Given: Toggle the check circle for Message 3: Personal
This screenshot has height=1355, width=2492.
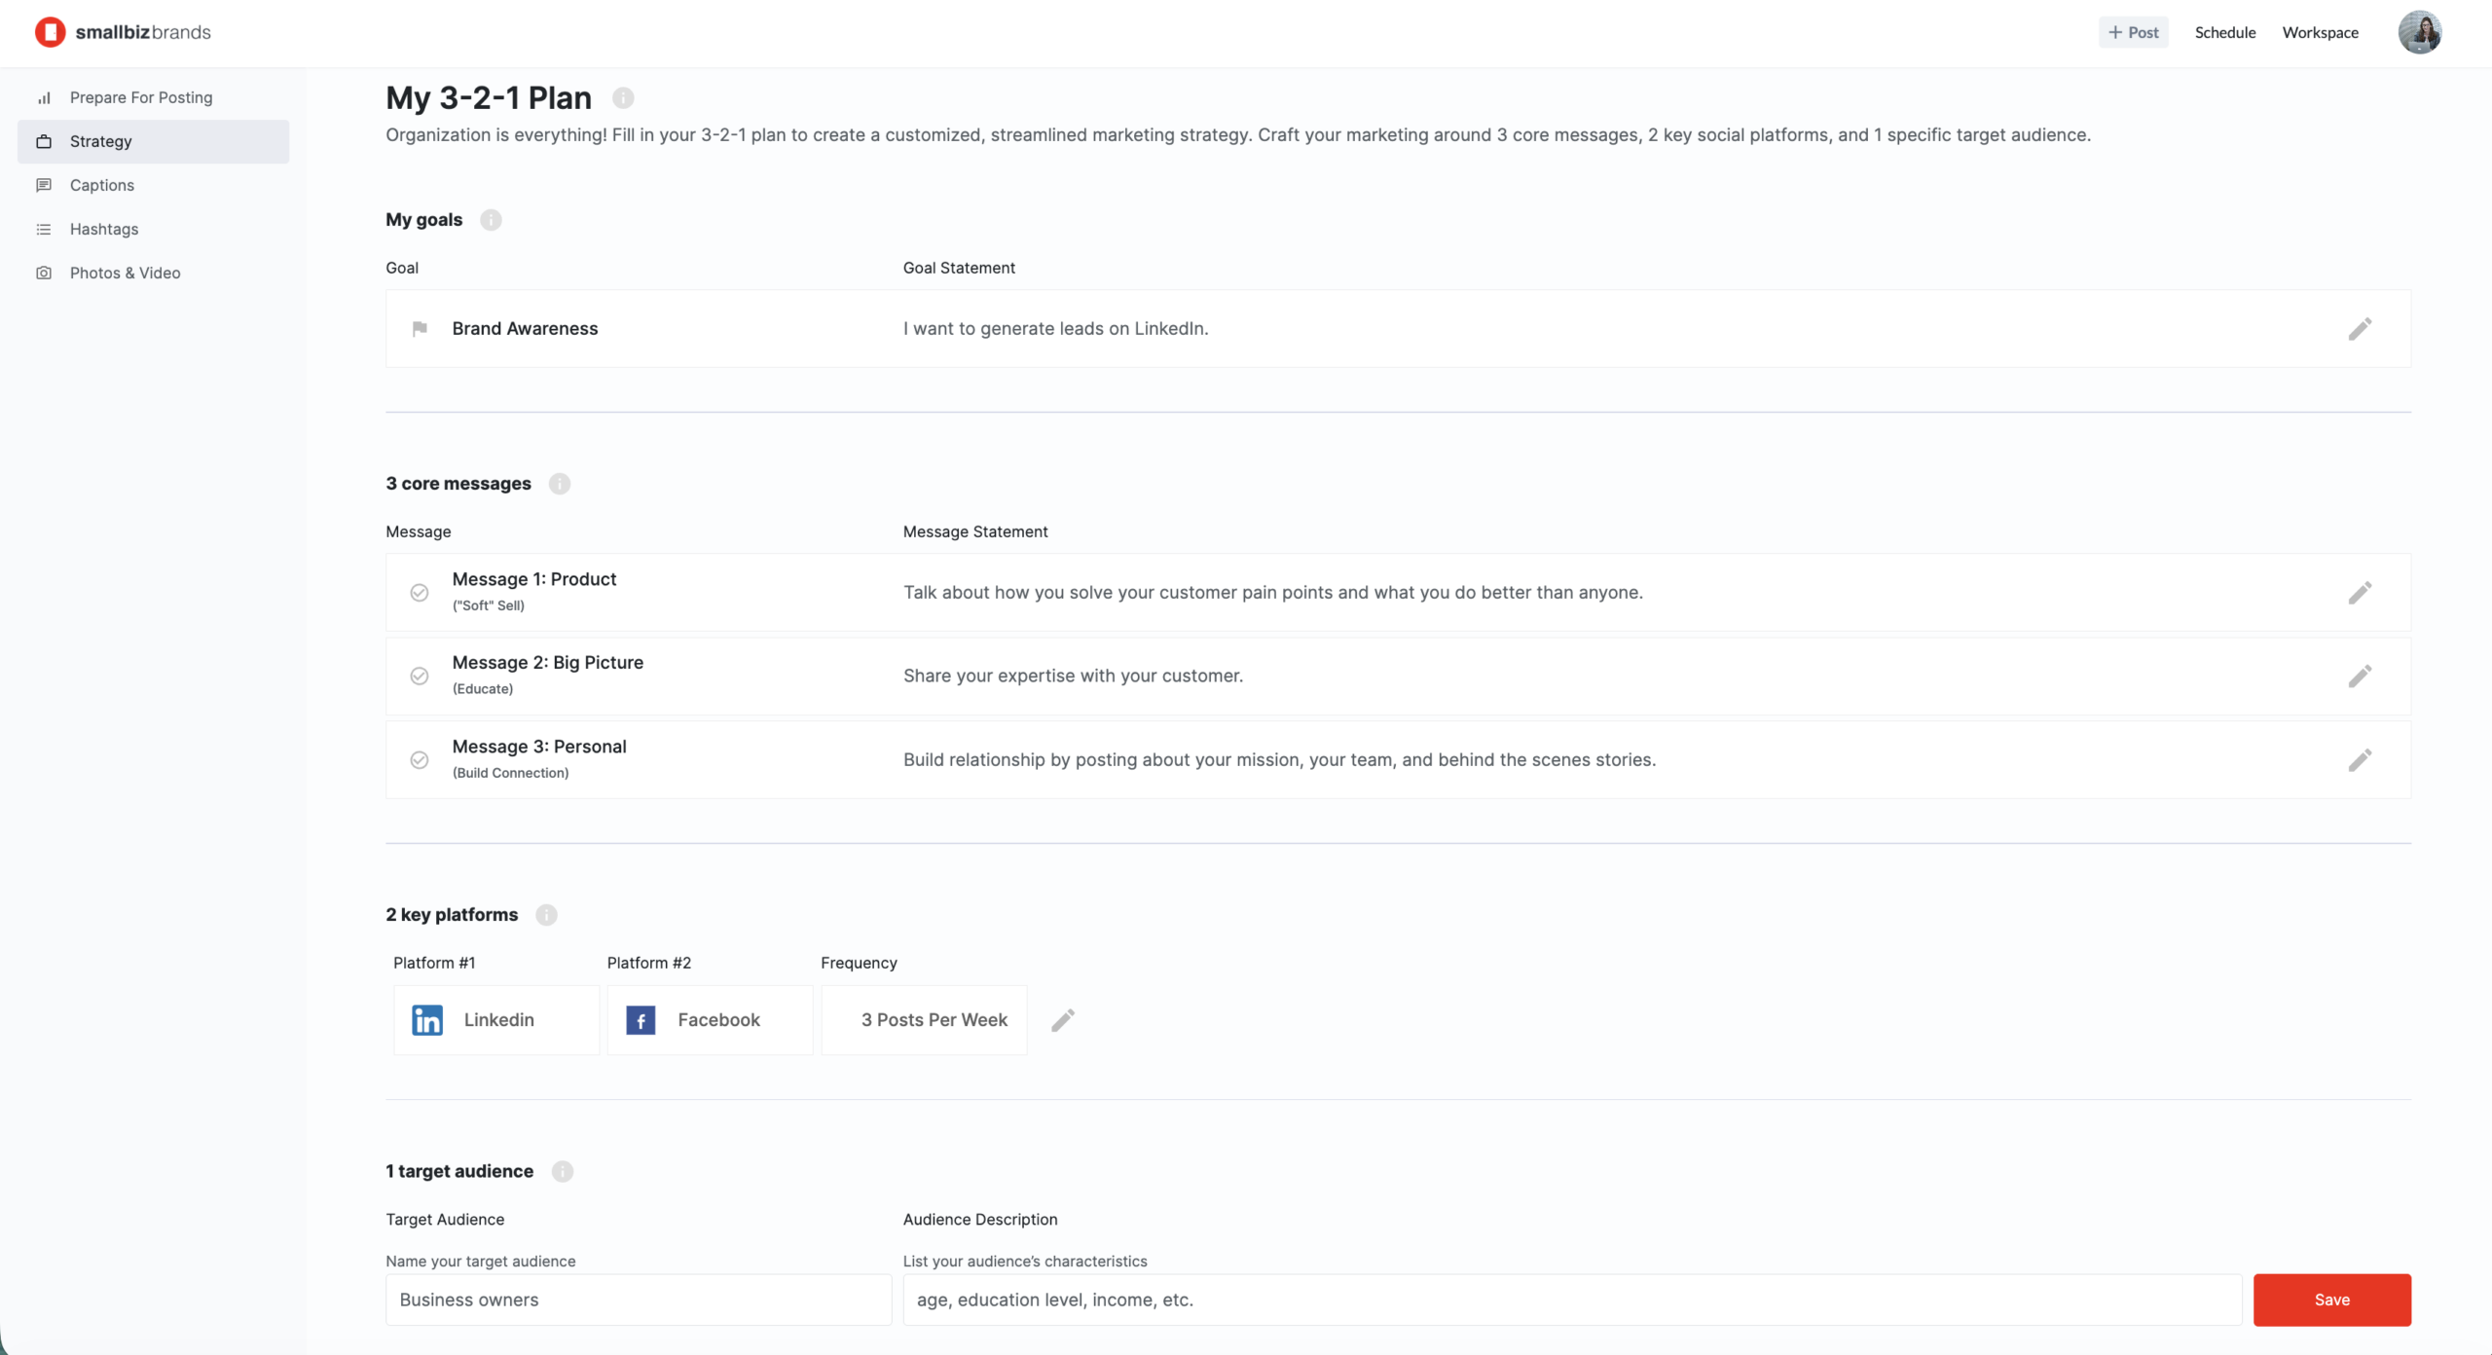Looking at the screenshot, I should (420, 760).
